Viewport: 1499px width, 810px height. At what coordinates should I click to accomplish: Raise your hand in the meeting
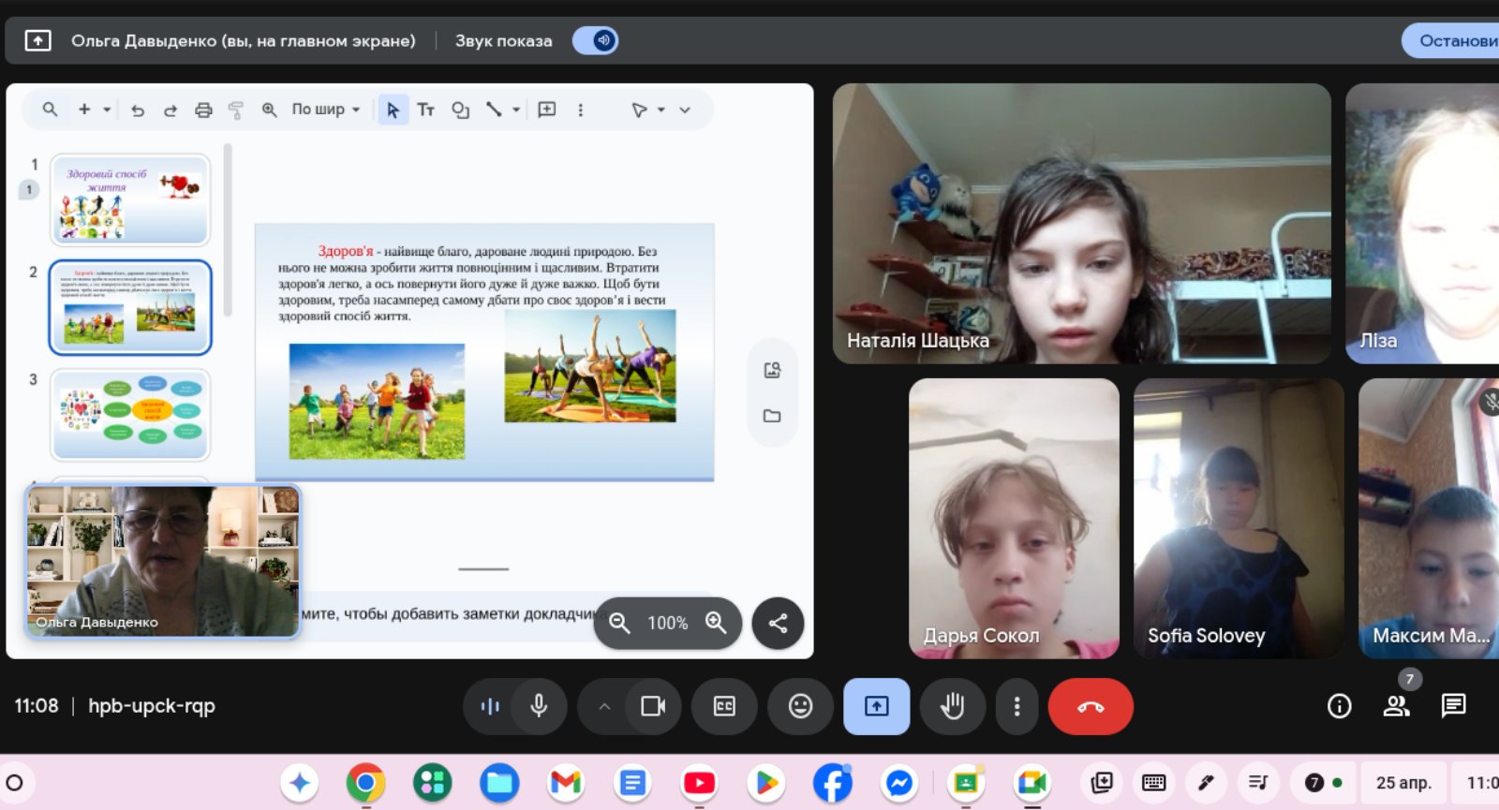point(953,706)
